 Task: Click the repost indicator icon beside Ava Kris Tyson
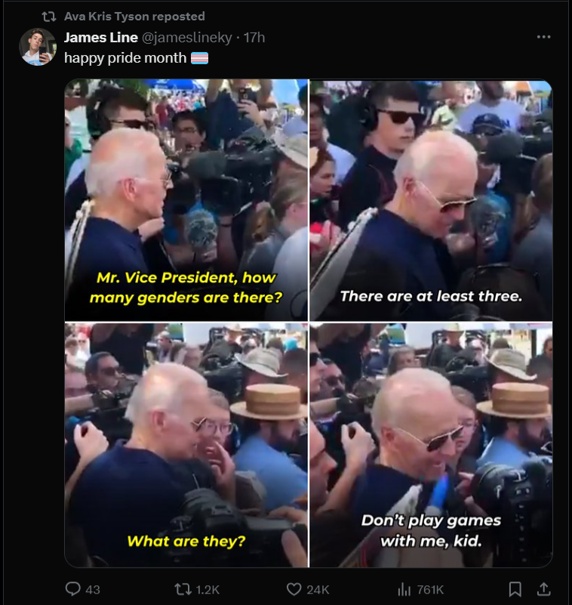coord(49,16)
